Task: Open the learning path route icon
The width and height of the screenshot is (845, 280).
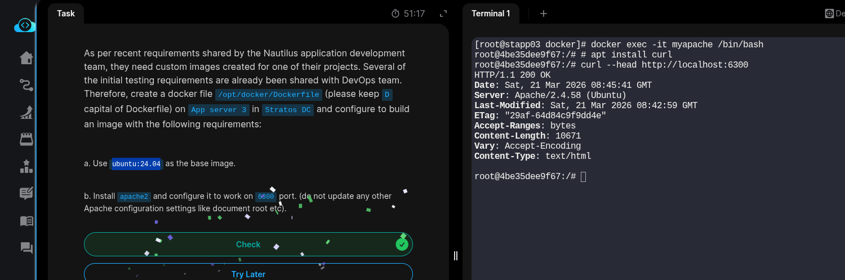Action: (x=26, y=85)
